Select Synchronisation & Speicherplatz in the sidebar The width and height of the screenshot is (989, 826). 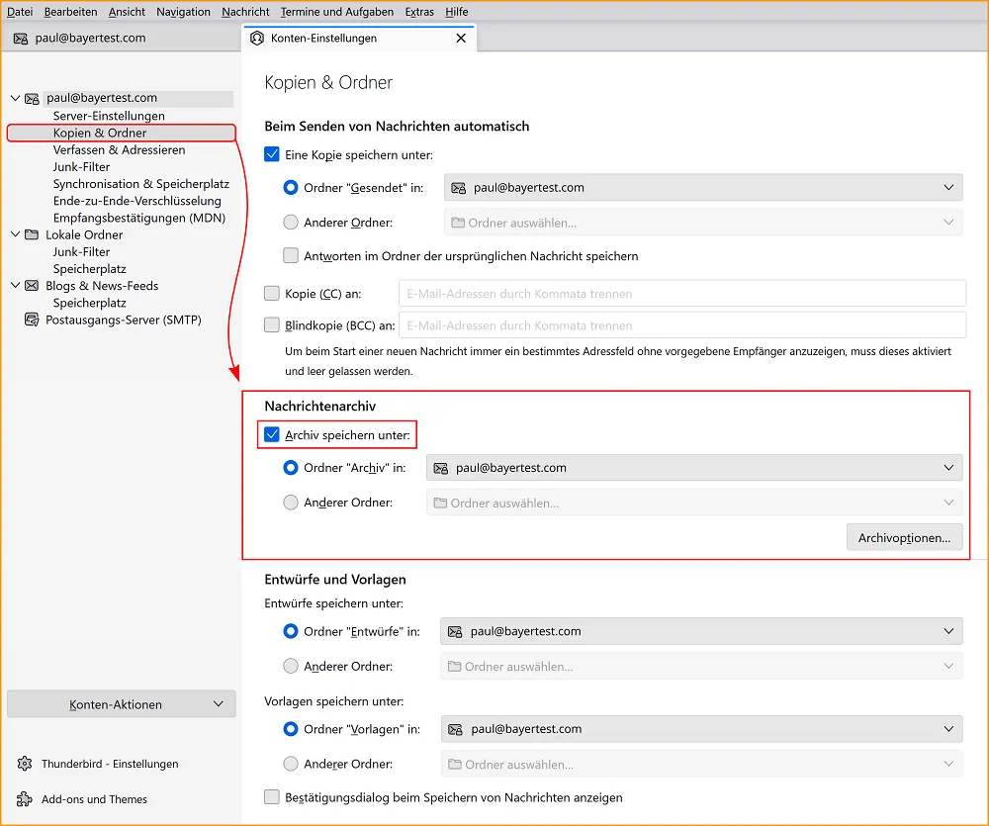tap(141, 183)
